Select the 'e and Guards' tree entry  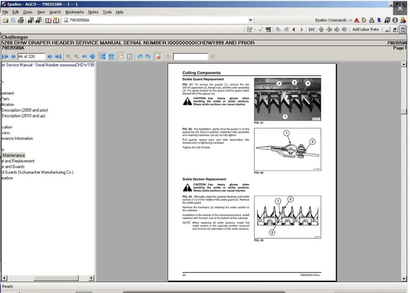pos(13,167)
